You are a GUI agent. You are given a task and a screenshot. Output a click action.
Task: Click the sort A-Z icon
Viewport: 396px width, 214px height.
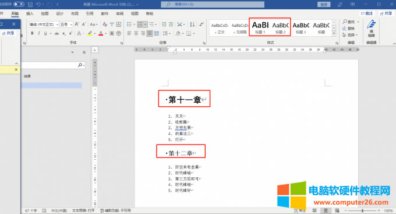(192, 24)
